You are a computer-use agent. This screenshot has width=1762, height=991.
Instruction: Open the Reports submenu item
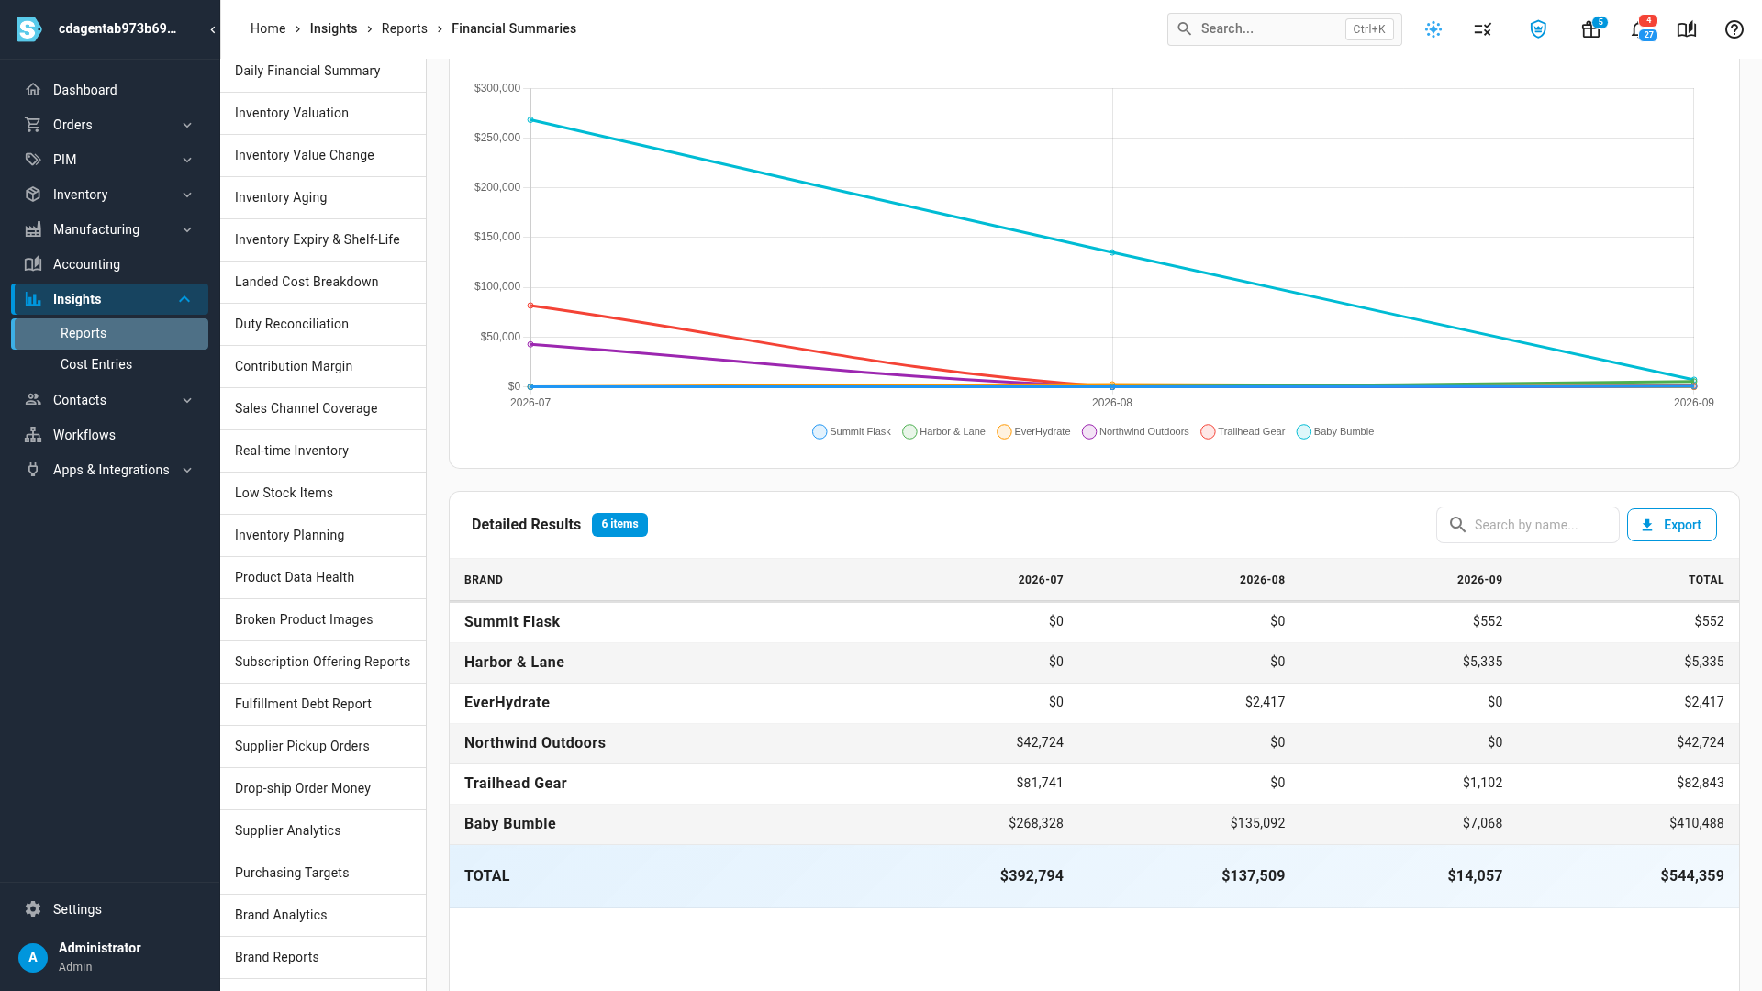click(110, 334)
